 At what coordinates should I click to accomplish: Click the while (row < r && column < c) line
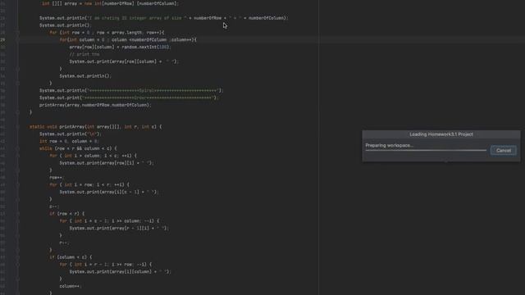click(x=78, y=148)
